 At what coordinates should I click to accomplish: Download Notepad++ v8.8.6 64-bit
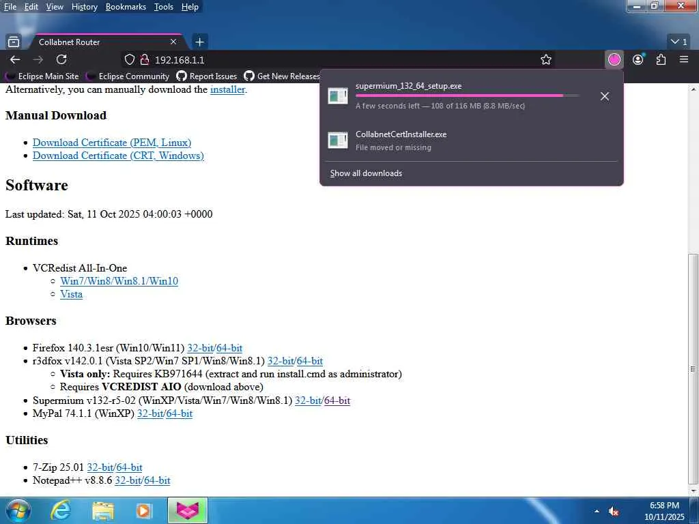coord(158,480)
